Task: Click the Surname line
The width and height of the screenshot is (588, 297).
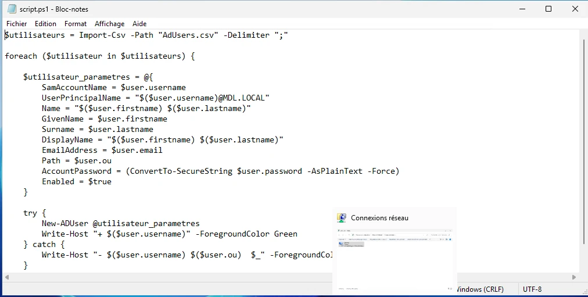Action: [x=98, y=130]
